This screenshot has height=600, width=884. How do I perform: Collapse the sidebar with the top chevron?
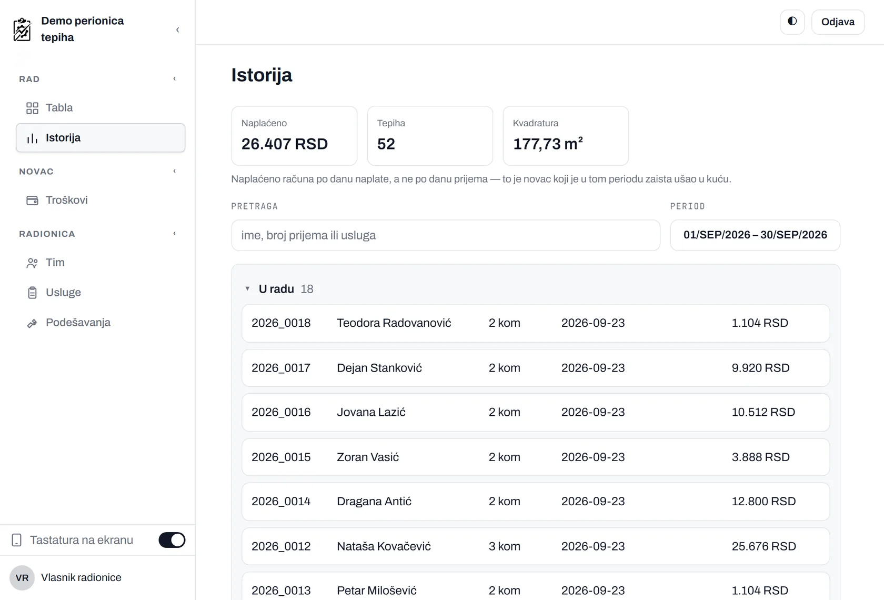pyautogui.click(x=178, y=29)
